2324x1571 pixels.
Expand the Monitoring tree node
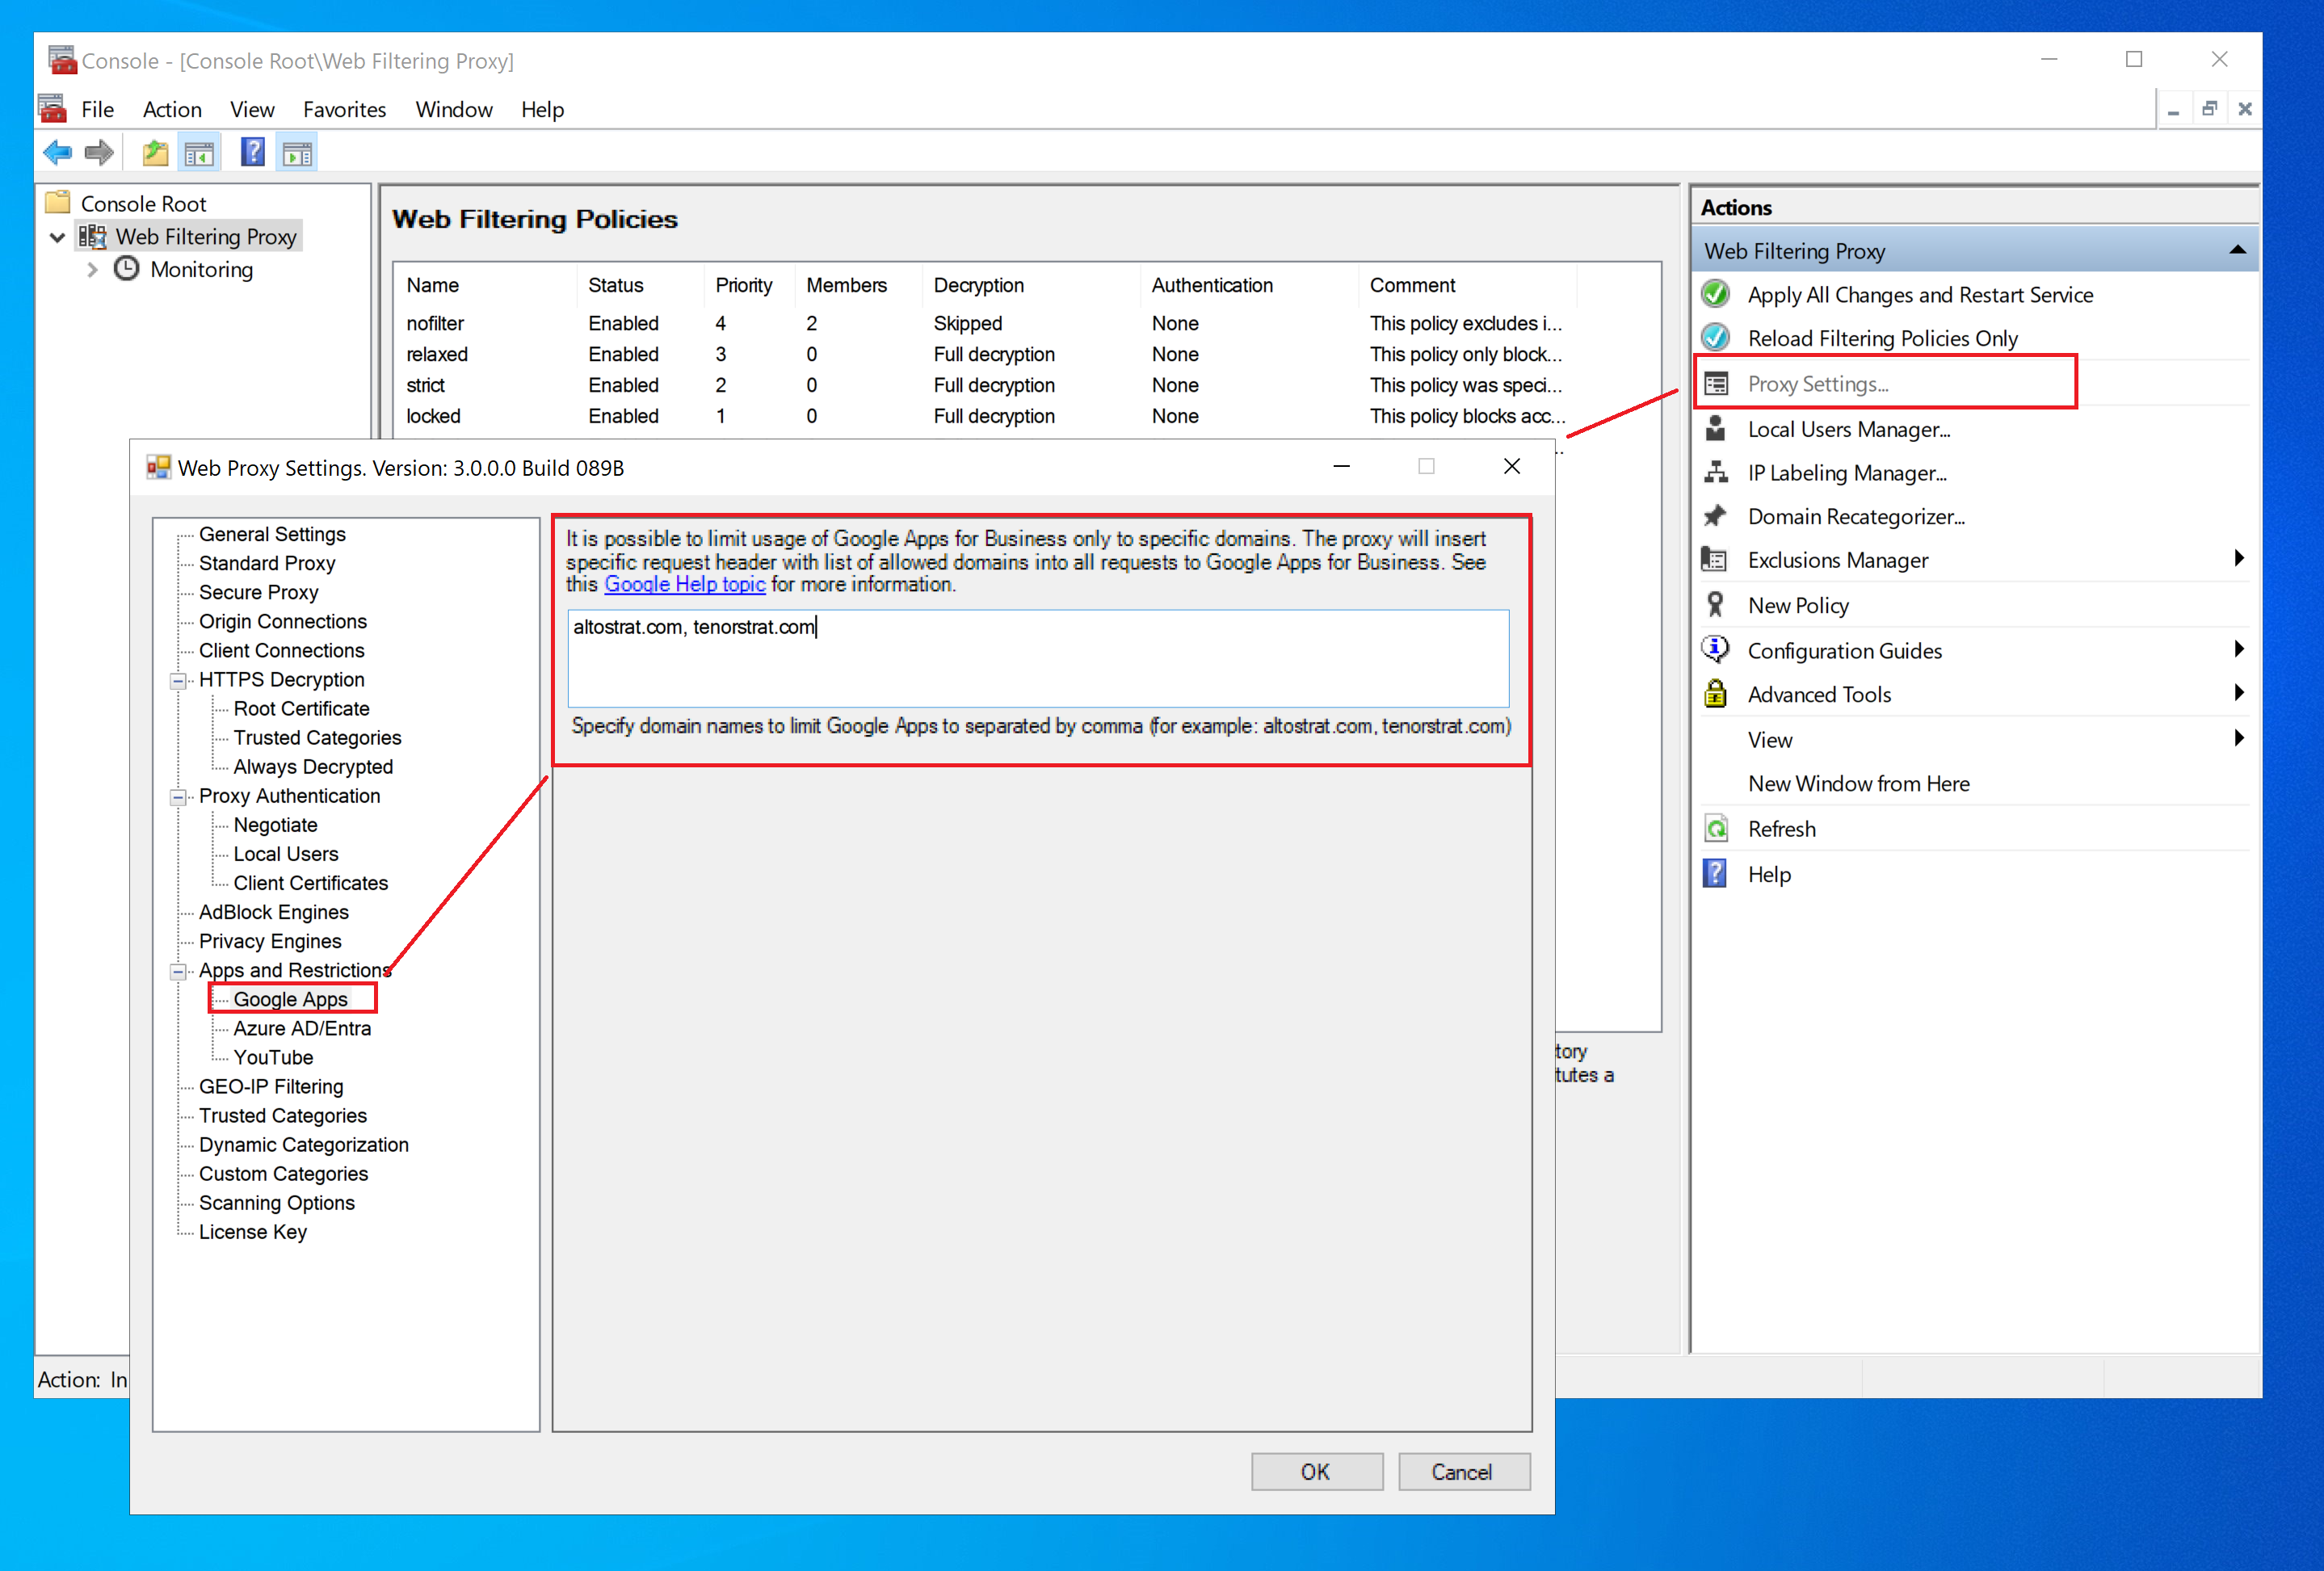[92, 270]
